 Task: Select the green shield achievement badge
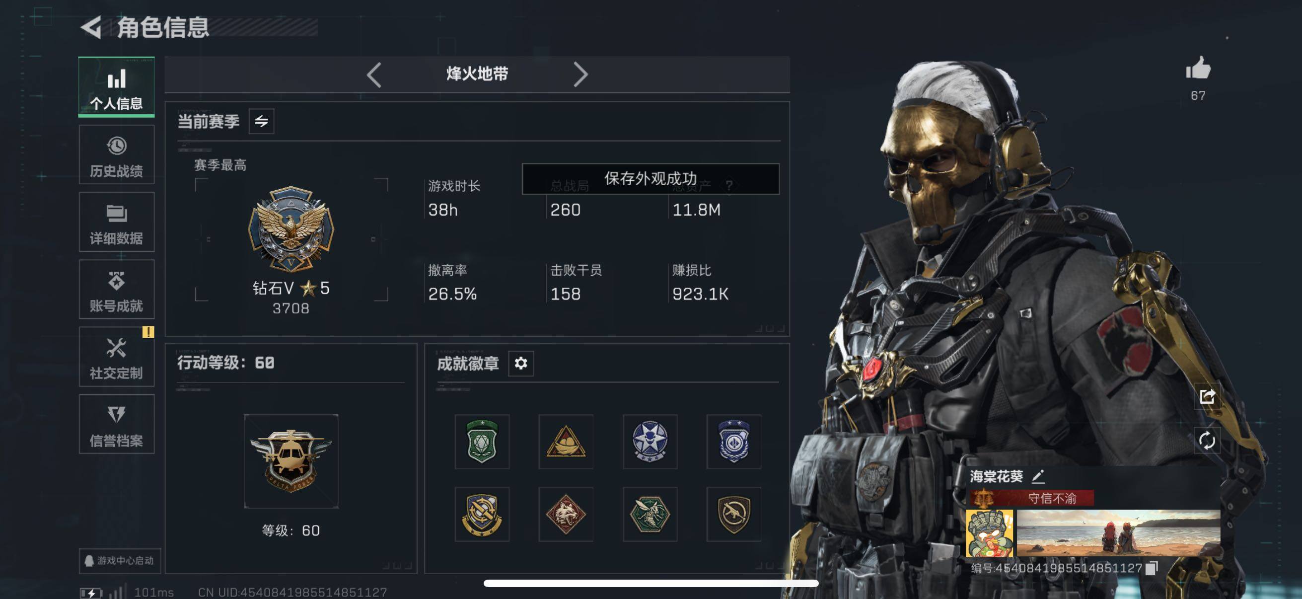(x=482, y=442)
